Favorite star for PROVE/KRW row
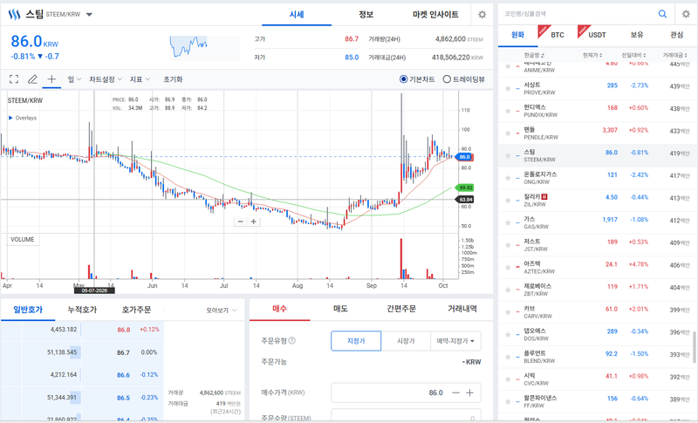 click(x=508, y=88)
